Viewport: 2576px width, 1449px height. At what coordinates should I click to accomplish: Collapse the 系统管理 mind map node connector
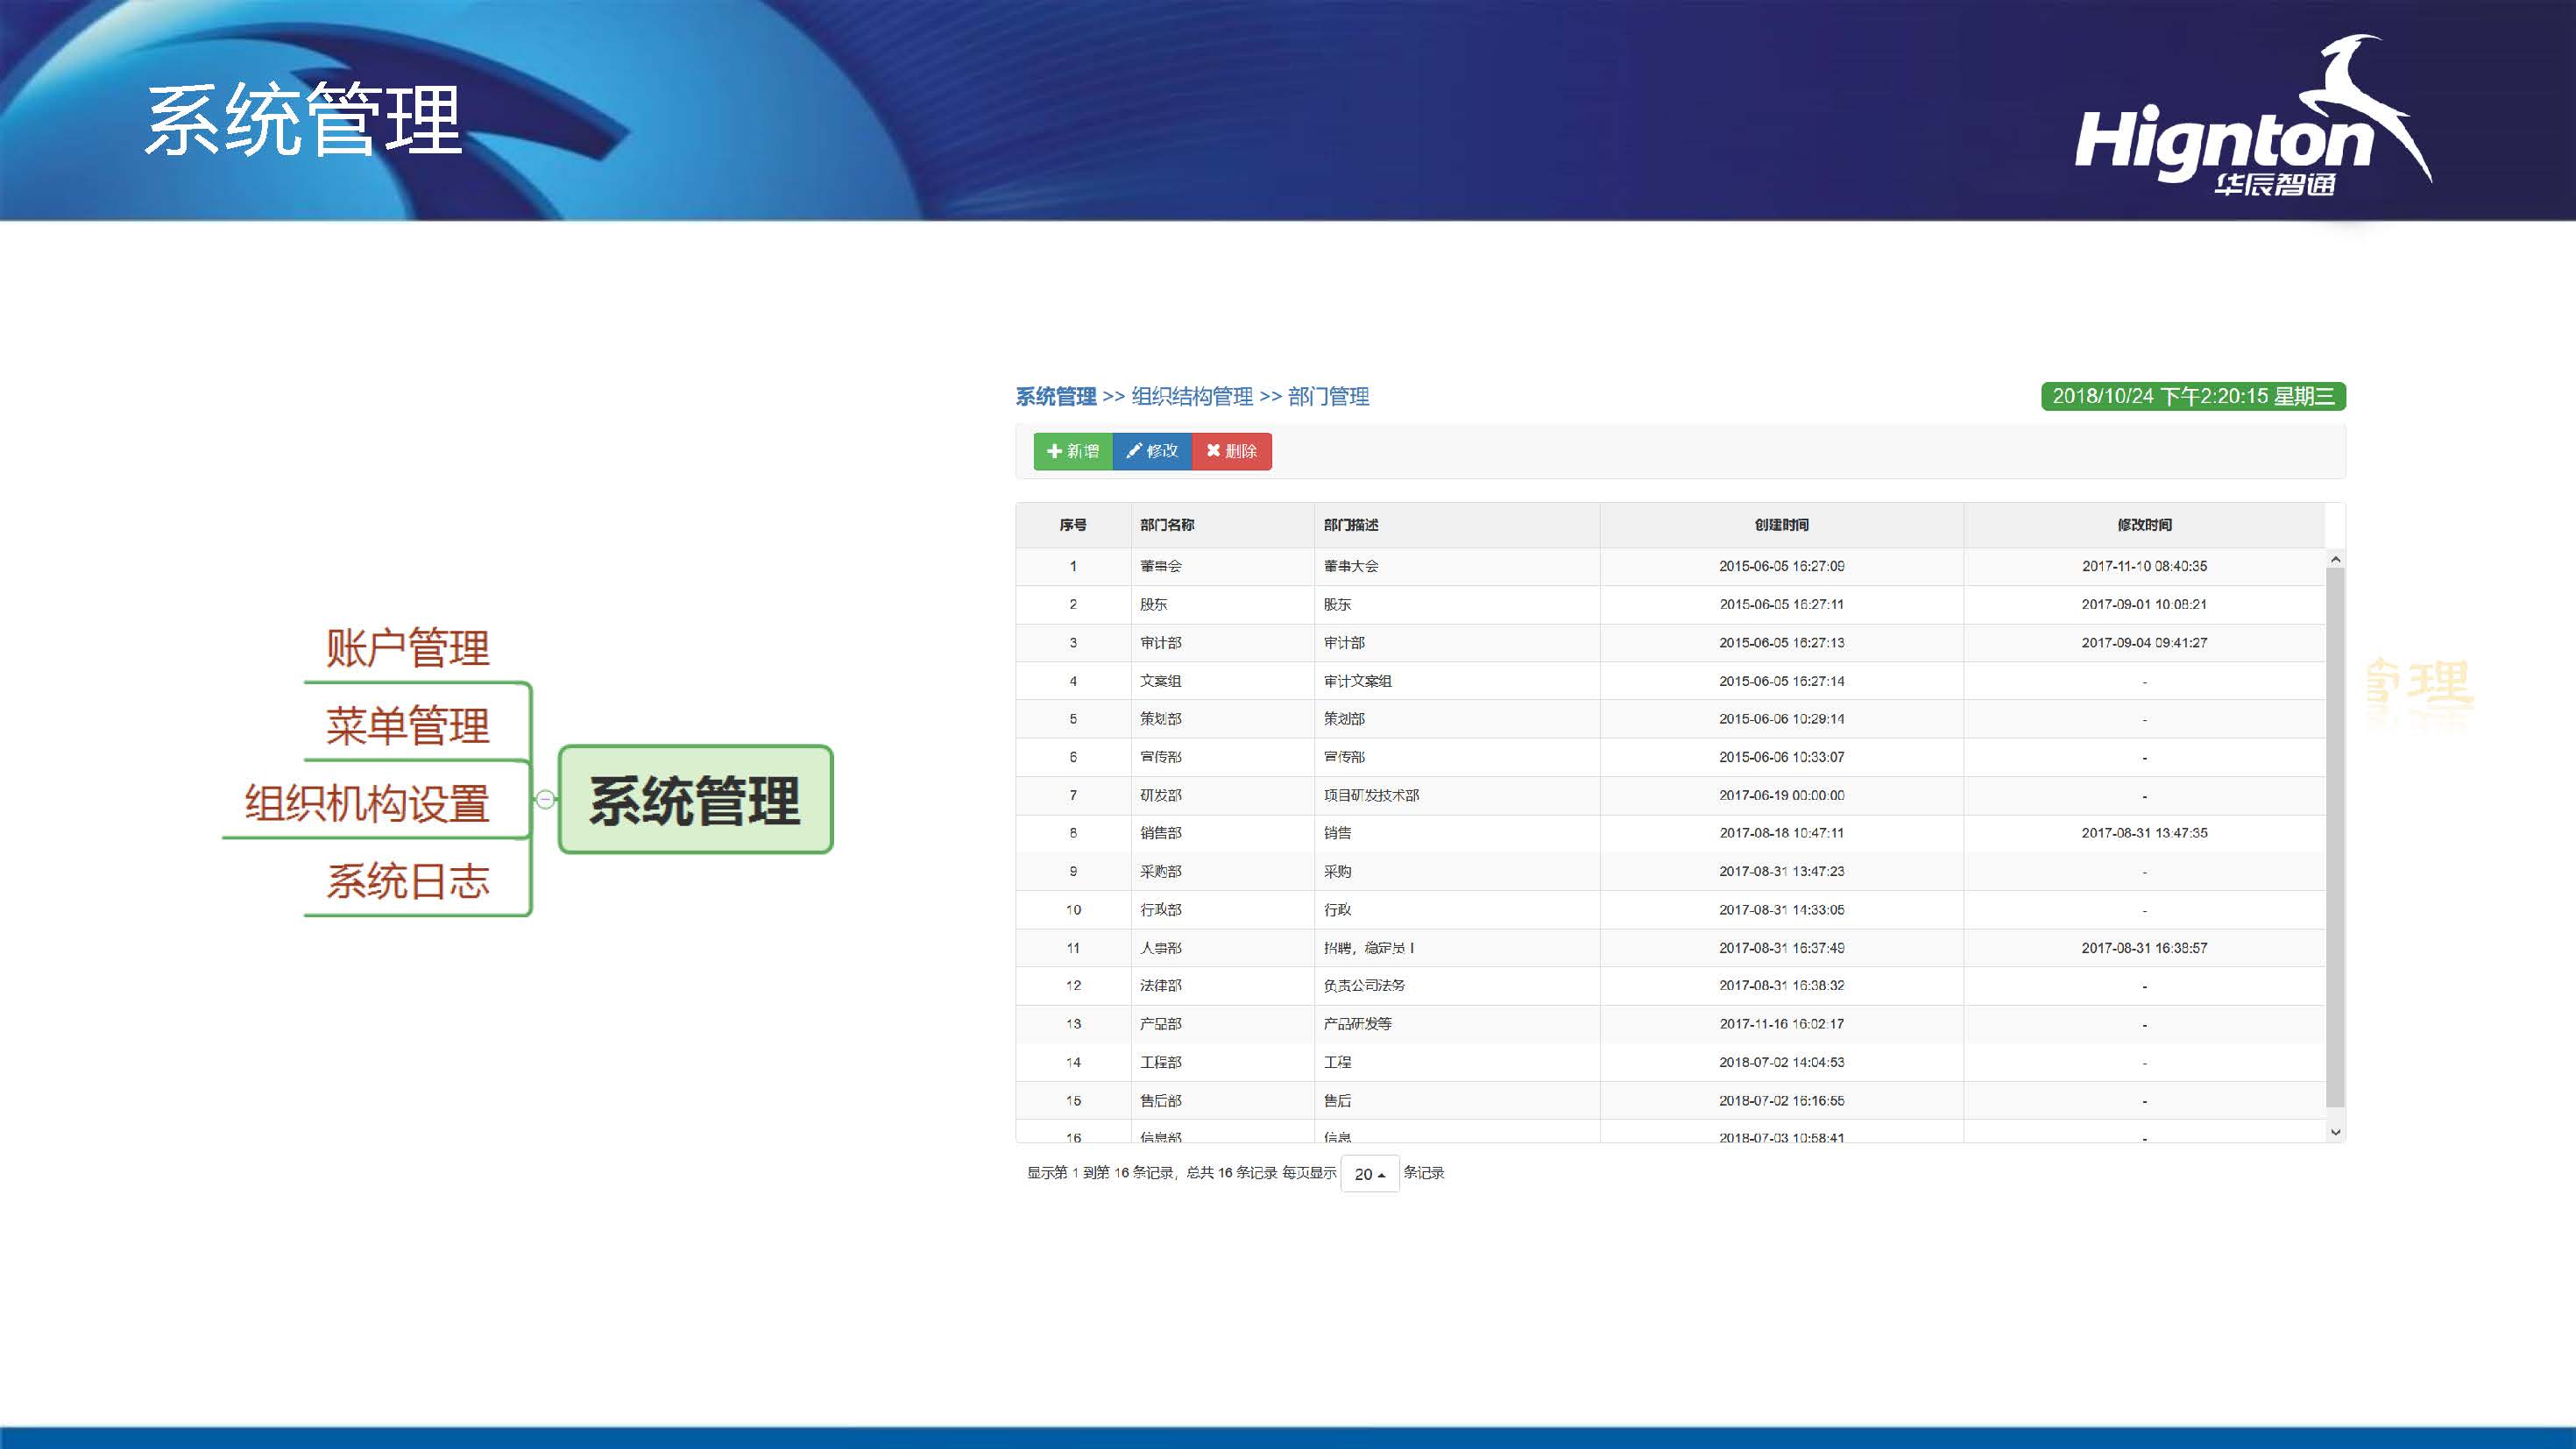tap(544, 798)
